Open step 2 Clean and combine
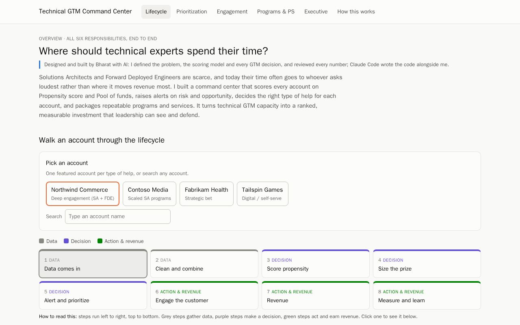The width and height of the screenshot is (520, 325). pos(204,264)
